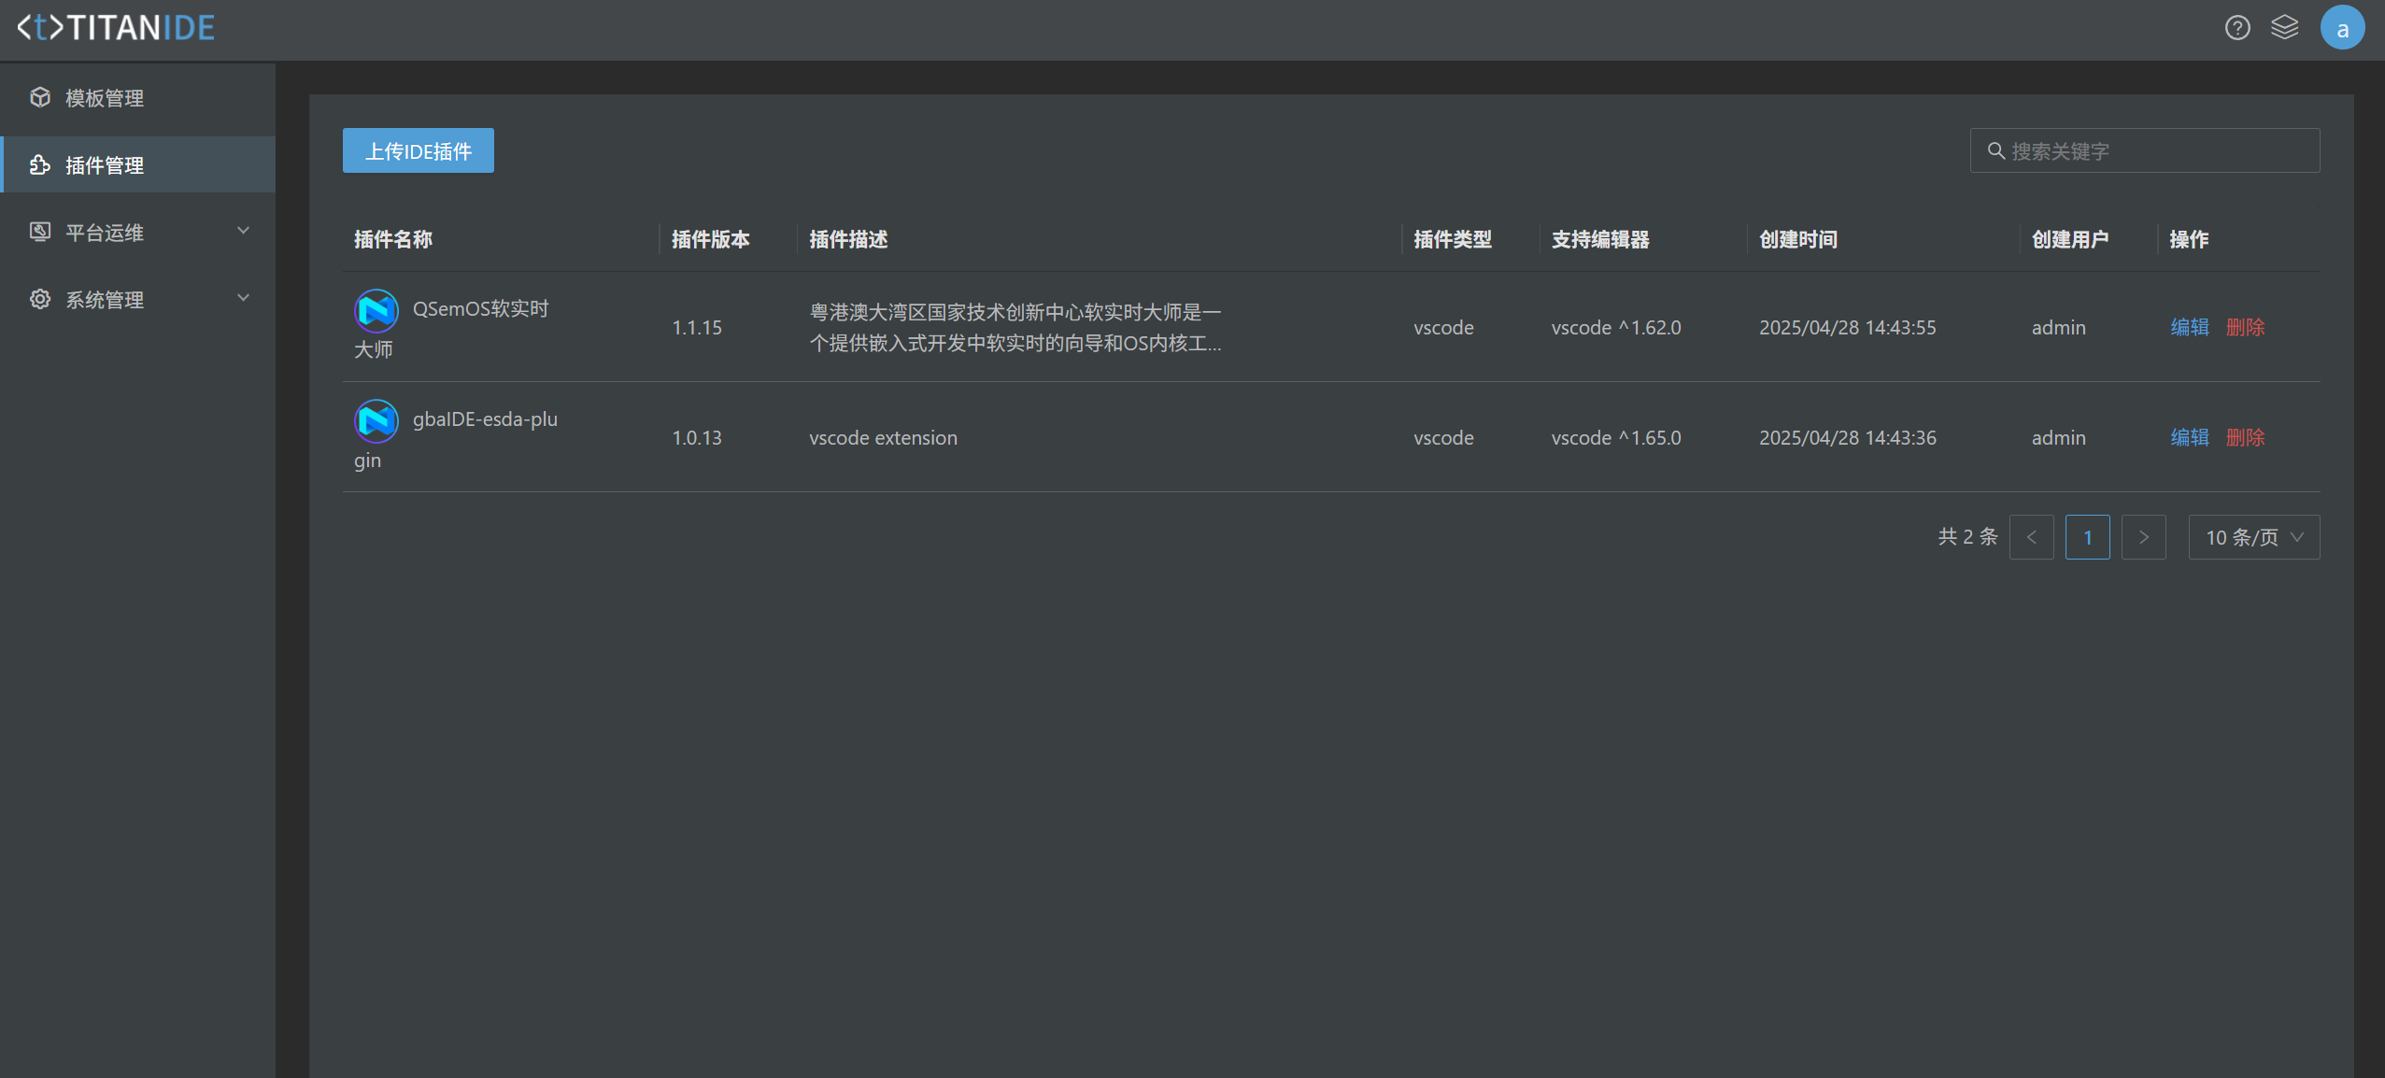Click the search magnifier icon
Image resolution: width=2385 pixels, height=1078 pixels.
coord(1995,151)
